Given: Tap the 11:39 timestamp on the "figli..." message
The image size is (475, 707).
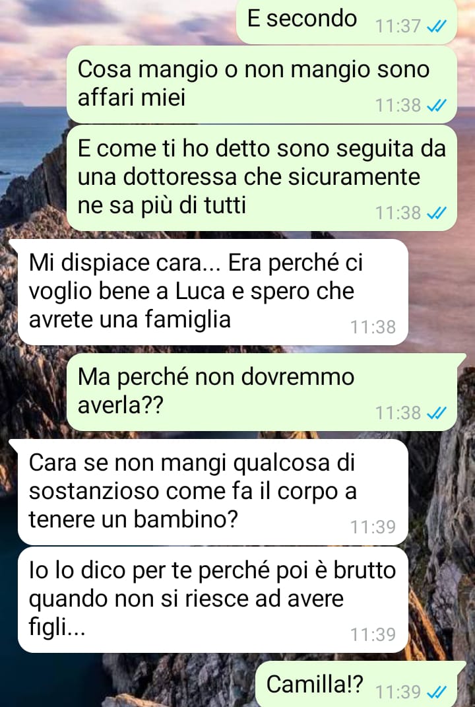Looking at the screenshot, I should (x=373, y=634).
